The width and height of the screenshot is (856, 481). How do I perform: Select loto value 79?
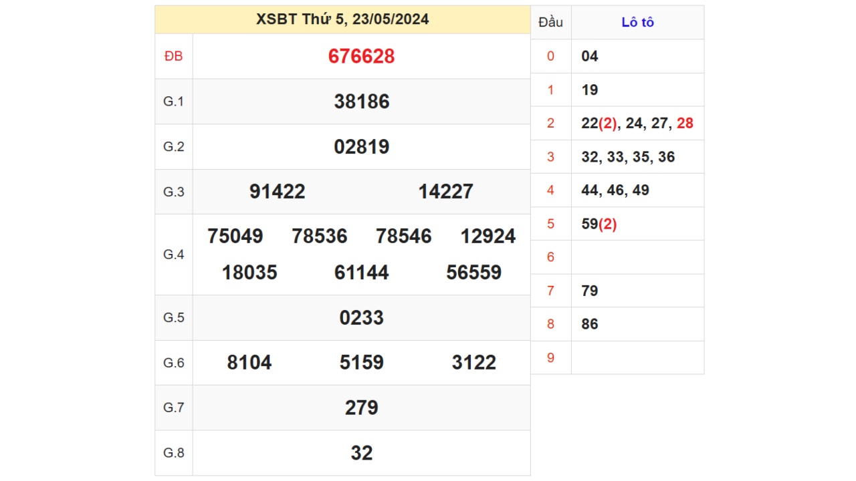590,291
